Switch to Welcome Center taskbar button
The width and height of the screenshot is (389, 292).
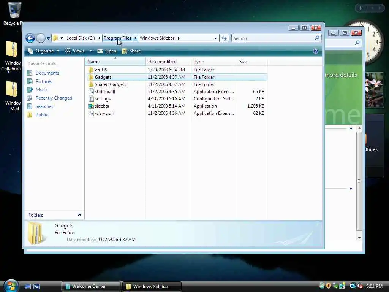point(91,287)
